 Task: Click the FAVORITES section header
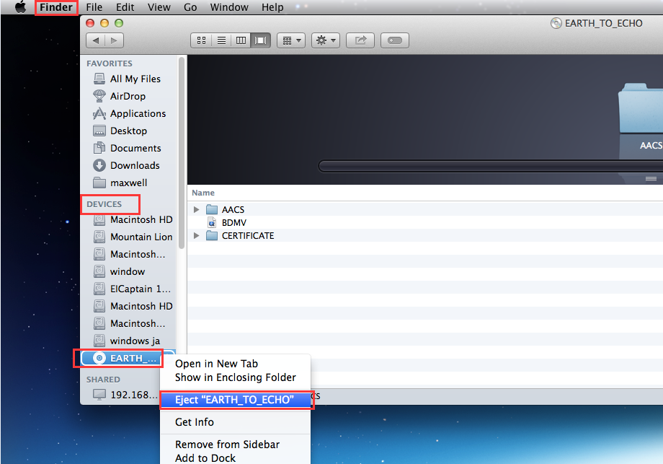point(110,64)
